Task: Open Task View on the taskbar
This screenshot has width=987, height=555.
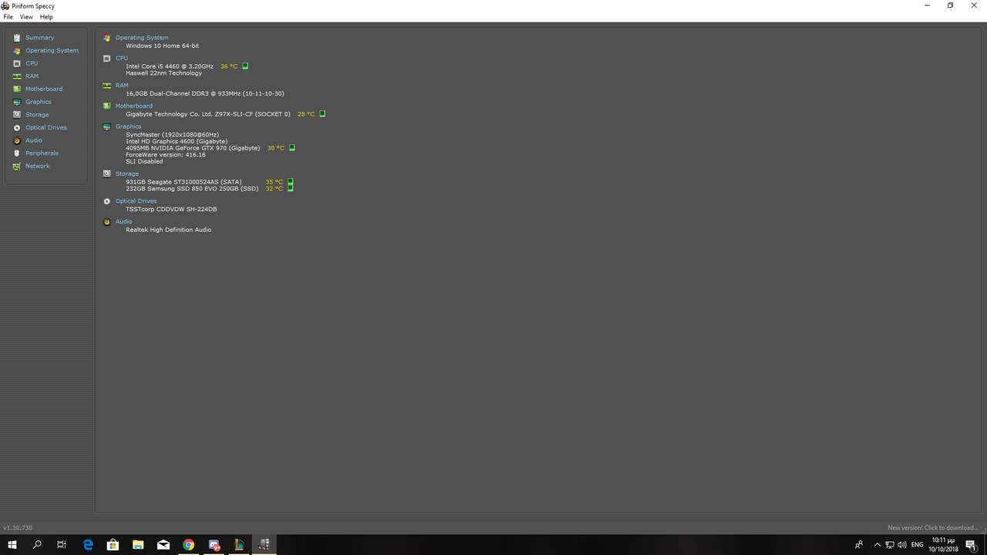Action: 62,545
